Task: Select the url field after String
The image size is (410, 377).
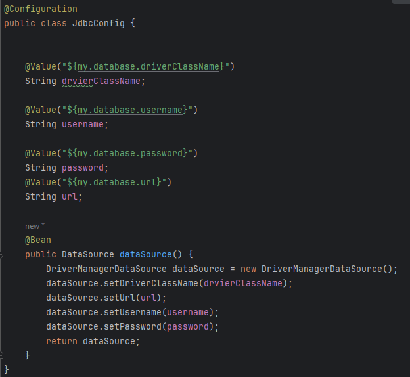Action: 70,196
